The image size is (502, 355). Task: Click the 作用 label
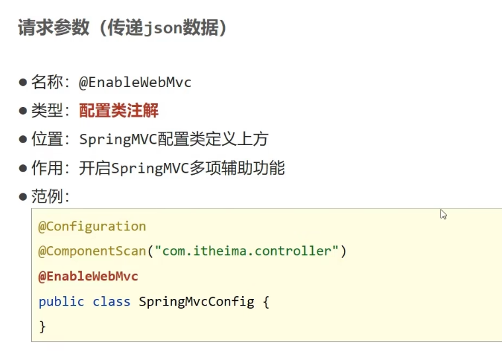tap(48, 168)
